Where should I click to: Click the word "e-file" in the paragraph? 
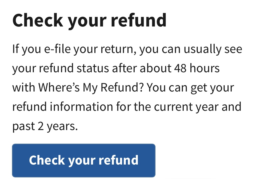tap(58, 49)
